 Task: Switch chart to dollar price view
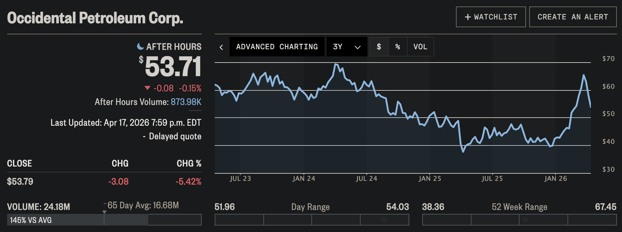click(x=379, y=47)
